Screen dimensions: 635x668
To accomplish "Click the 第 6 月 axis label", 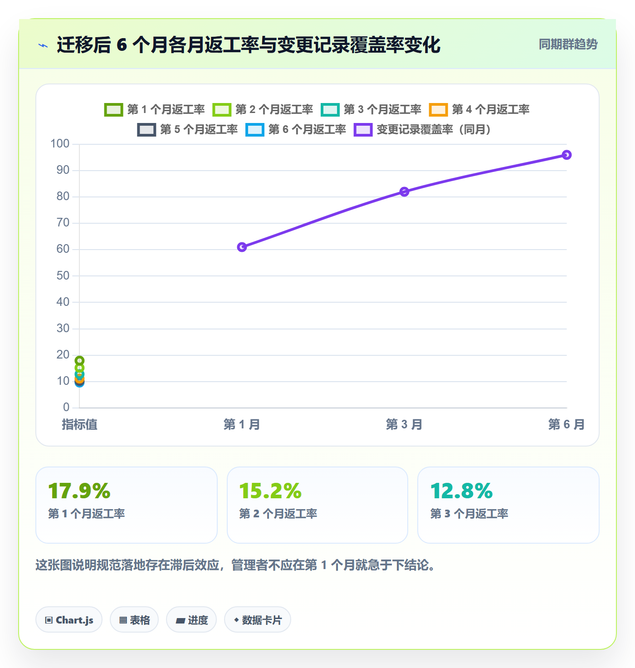I will click(x=567, y=425).
